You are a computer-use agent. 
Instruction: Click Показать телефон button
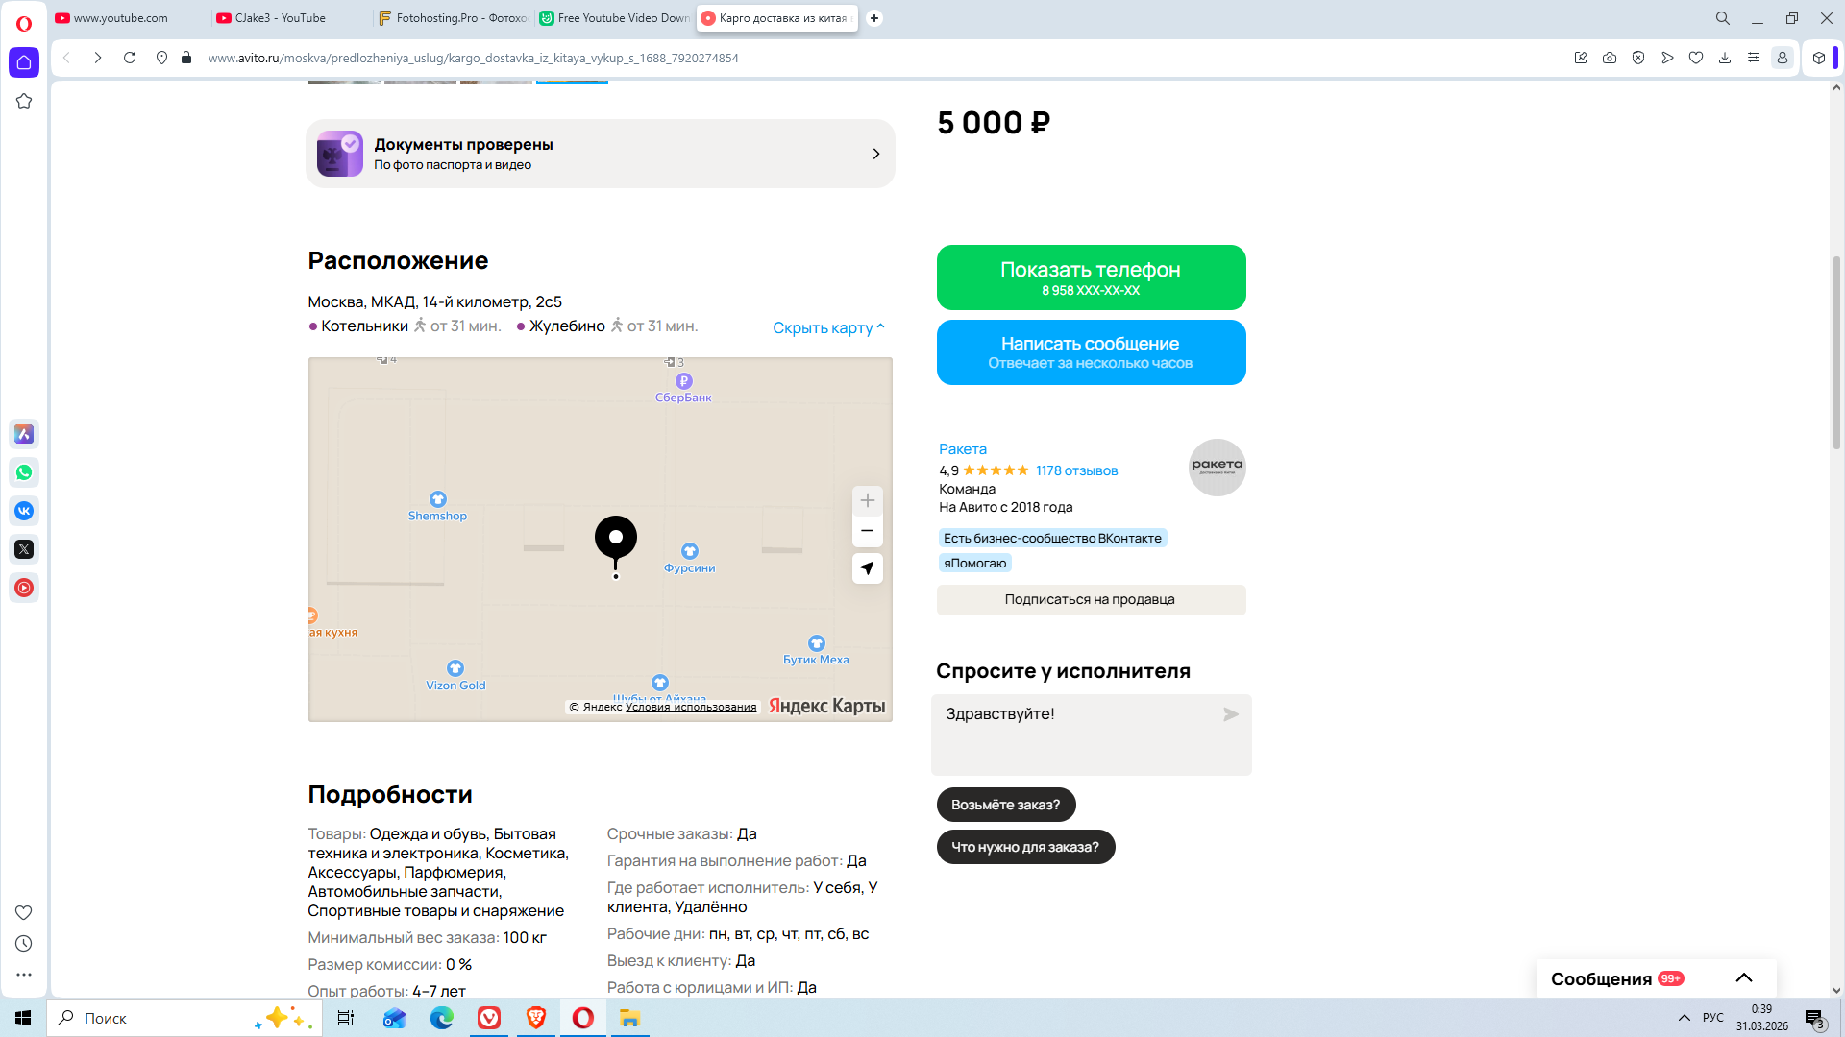(x=1091, y=277)
